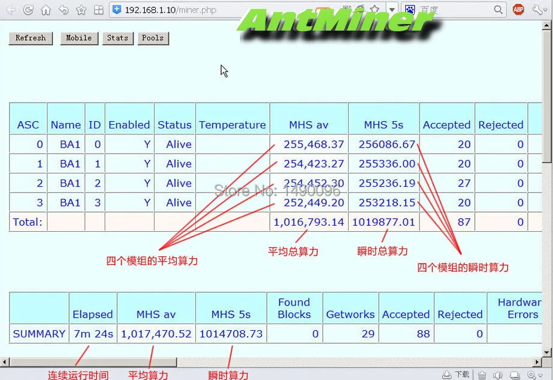Image resolution: width=553 pixels, height=380 pixels.
Task: Click the Accepted value 27
Action: [464, 183]
